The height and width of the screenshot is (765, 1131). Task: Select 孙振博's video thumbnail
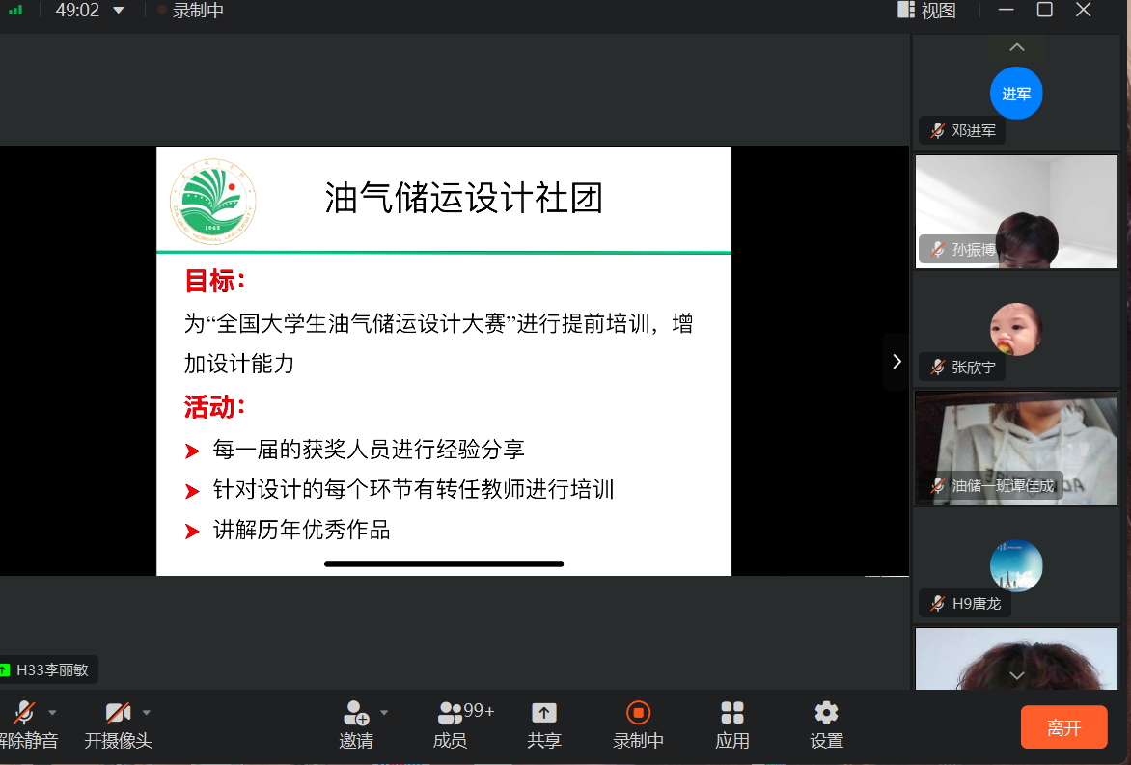point(1016,211)
